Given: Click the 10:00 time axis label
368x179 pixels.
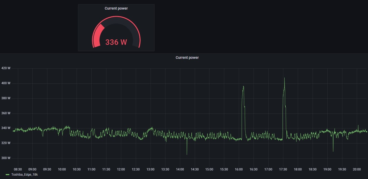Looking at the screenshot, I should 62,169.
